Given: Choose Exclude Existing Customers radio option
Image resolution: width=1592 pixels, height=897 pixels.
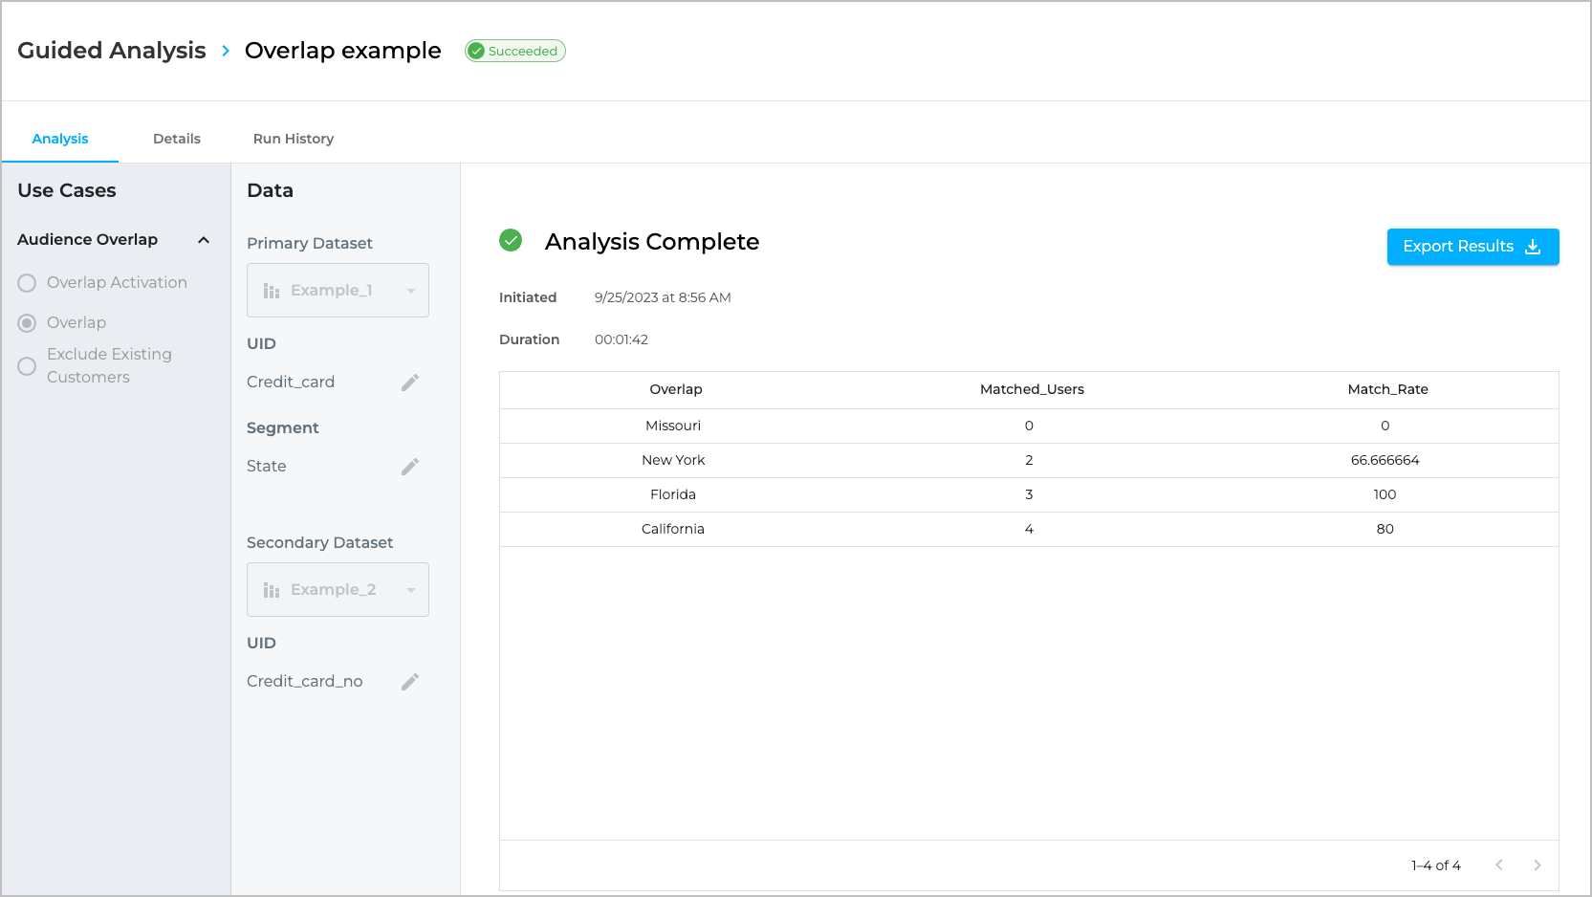Looking at the screenshot, I should [x=27, y=366].
